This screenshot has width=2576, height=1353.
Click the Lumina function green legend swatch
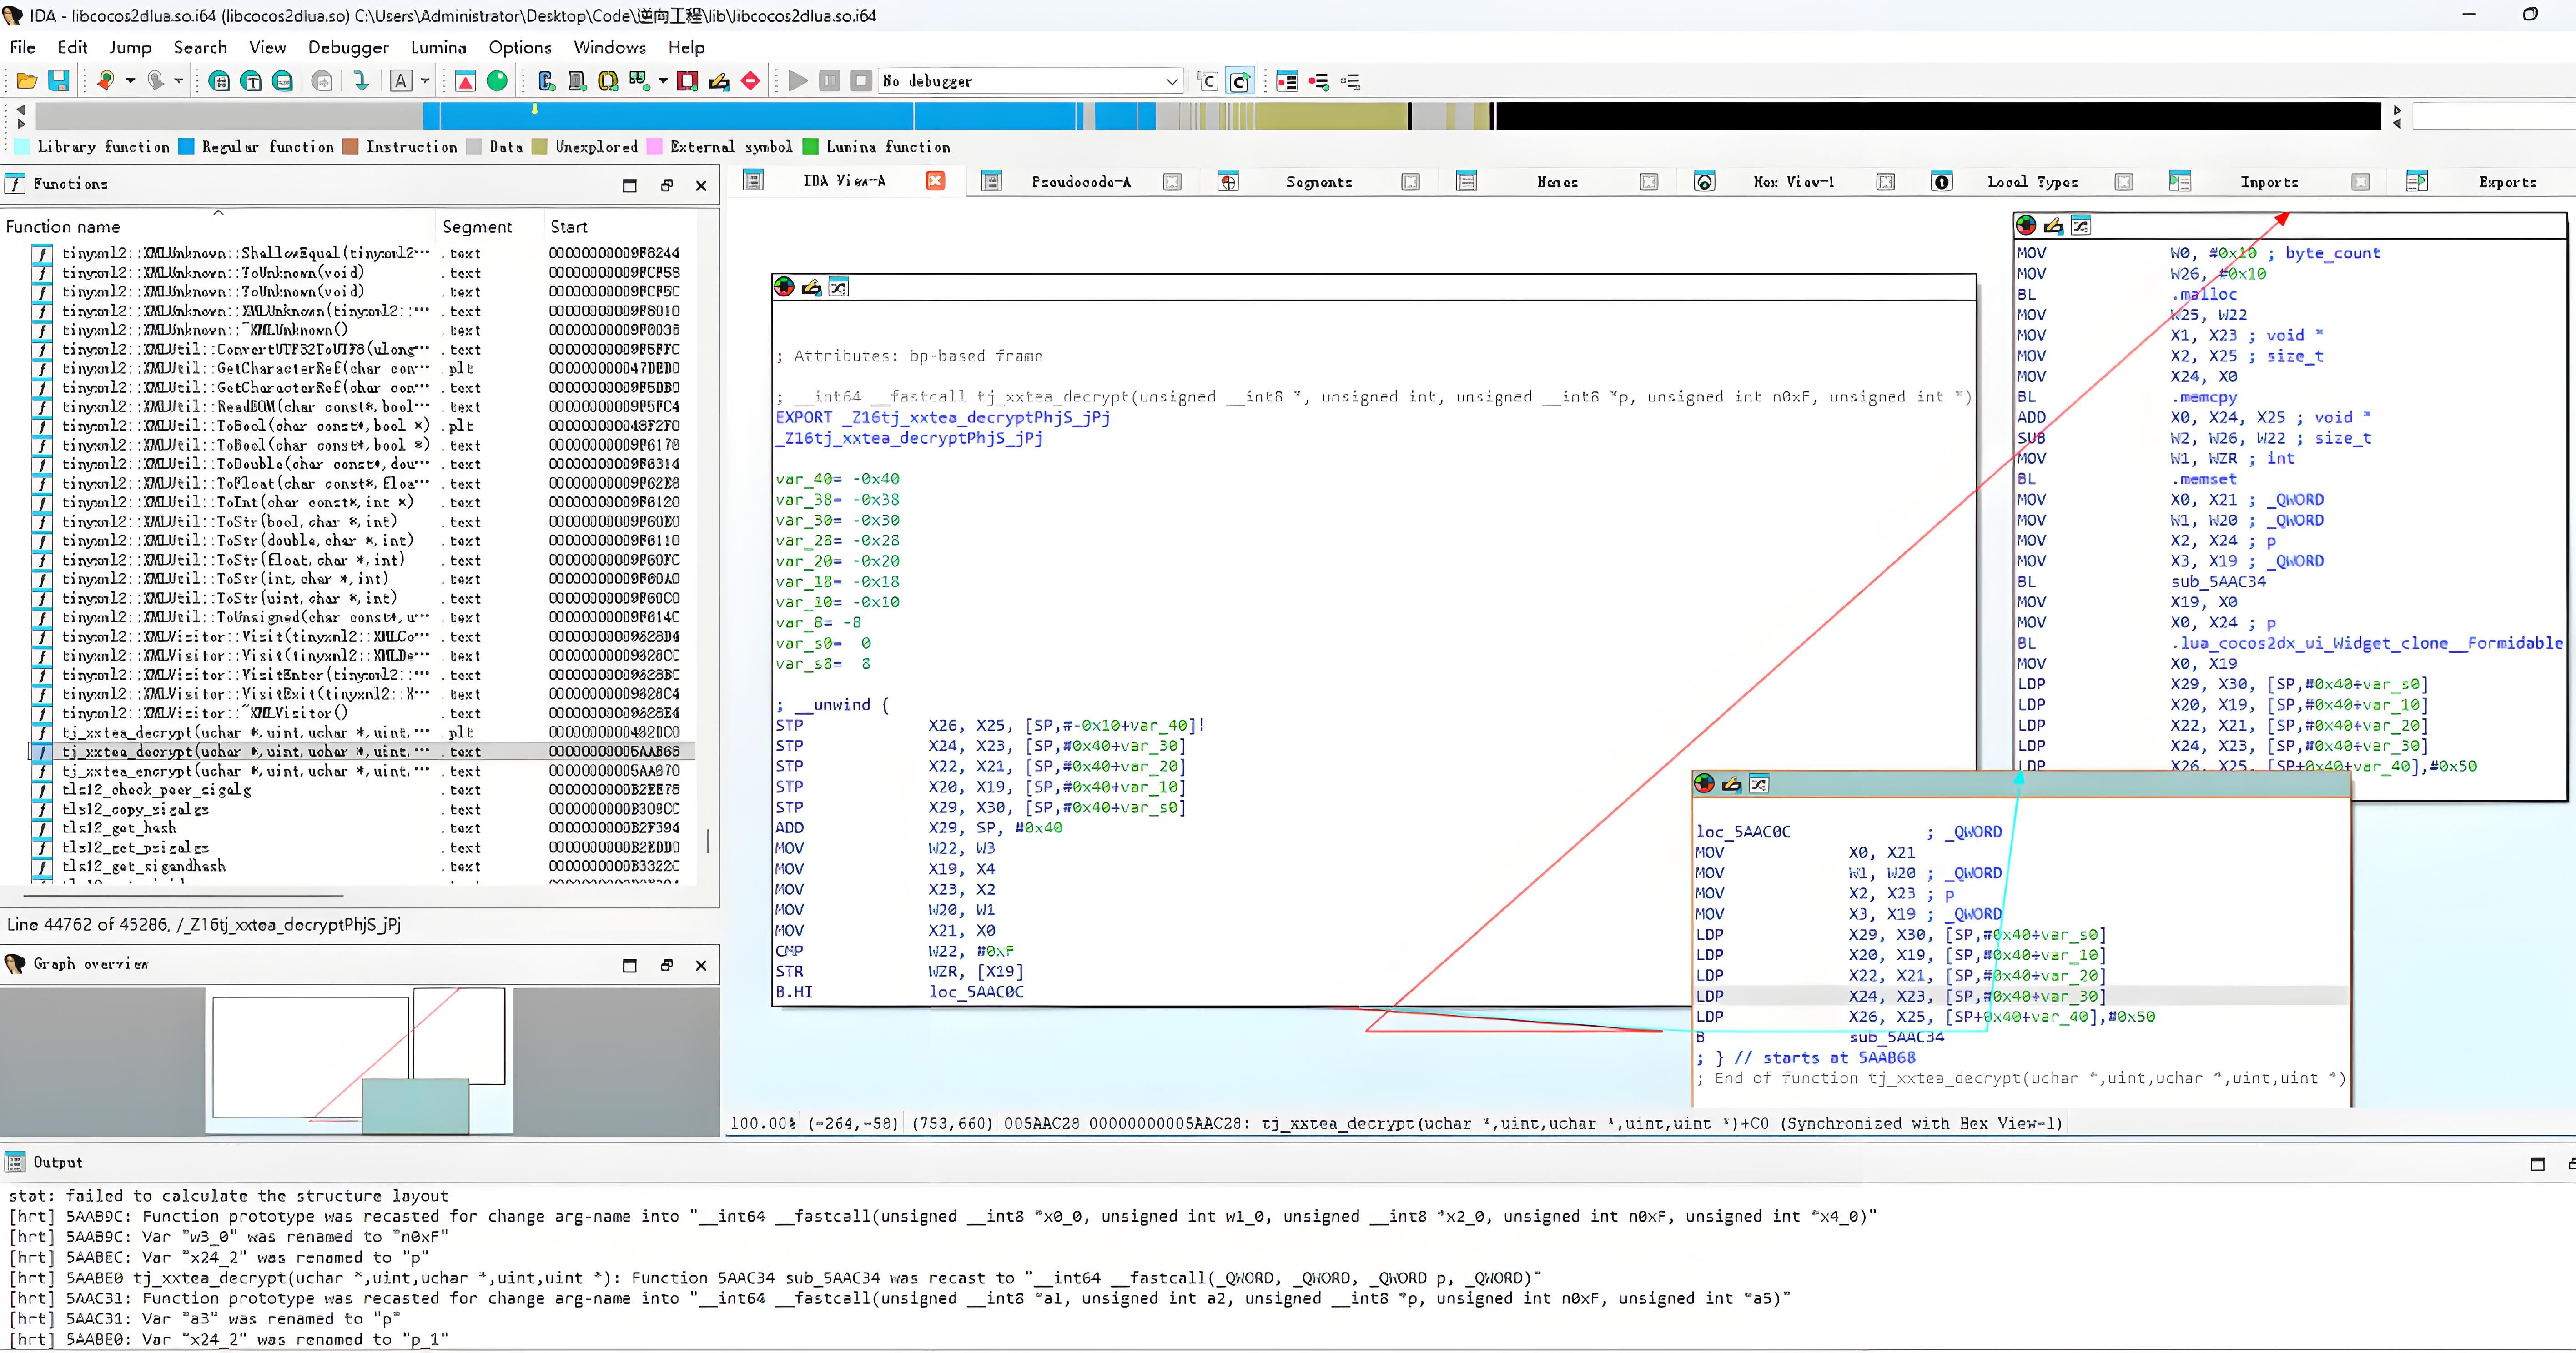click(x=811, y=147)
